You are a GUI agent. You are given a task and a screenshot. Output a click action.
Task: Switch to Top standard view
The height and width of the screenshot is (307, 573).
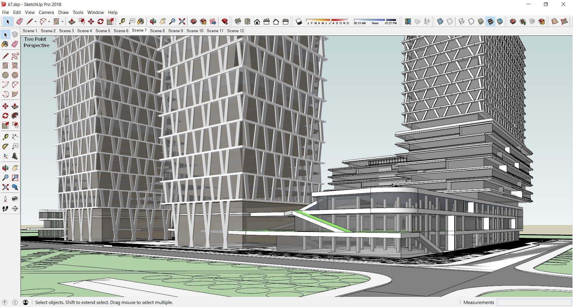pyautogui.click(x=247, y=21)
